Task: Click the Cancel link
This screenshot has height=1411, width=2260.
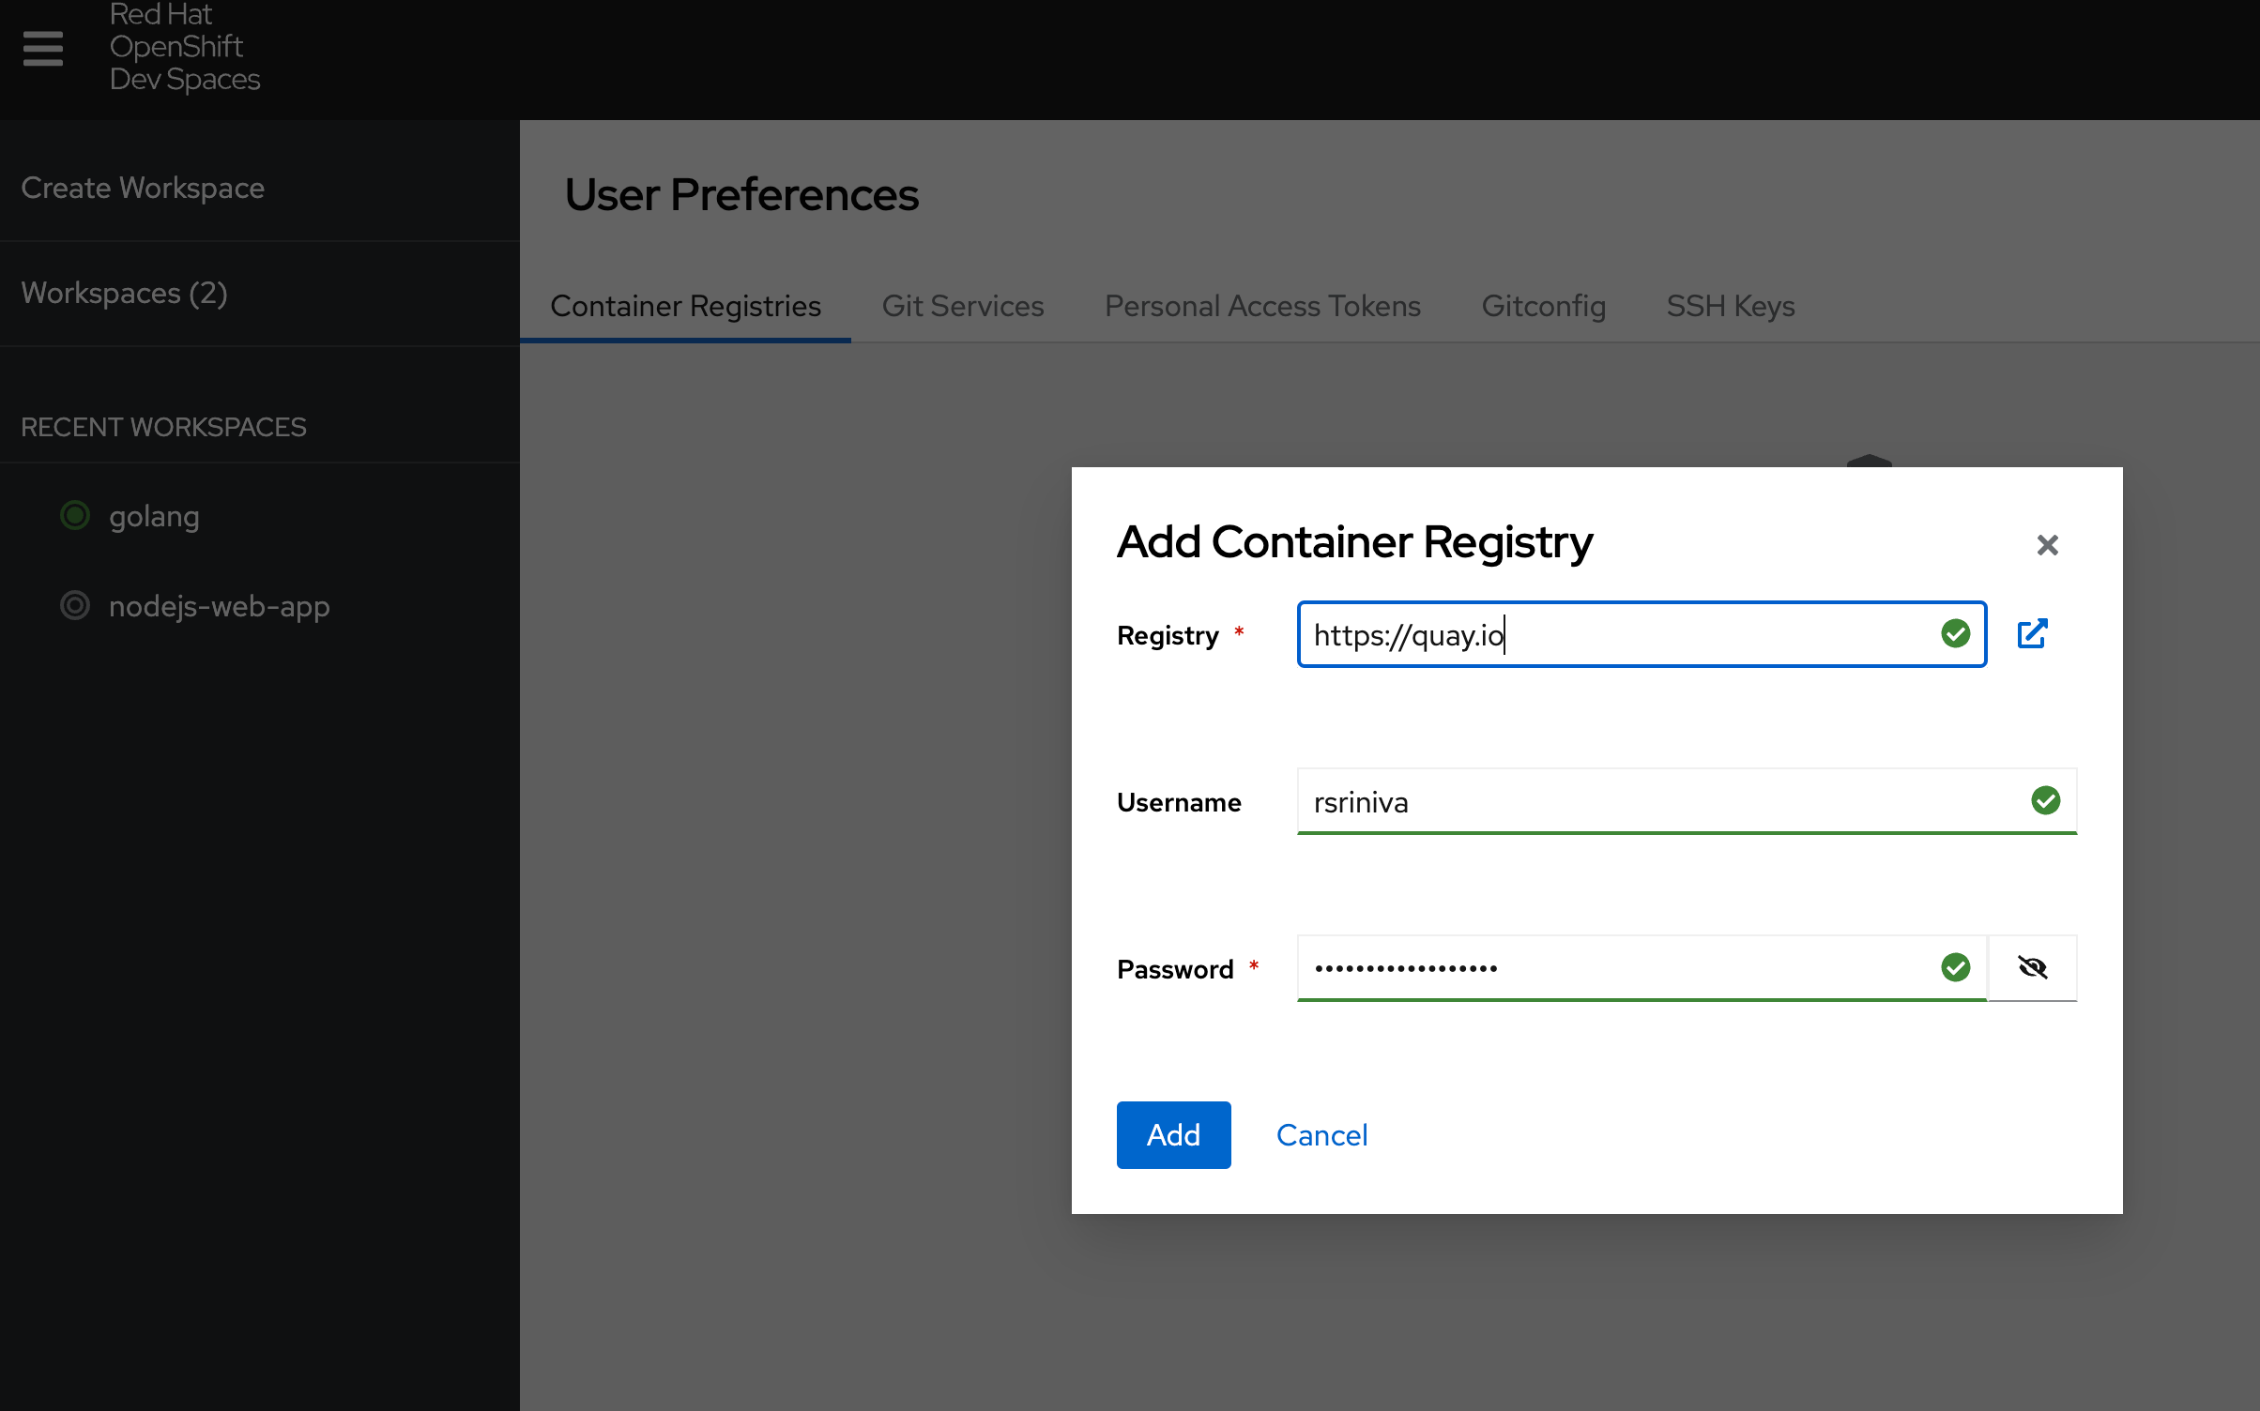Action: [1321, 1135]
